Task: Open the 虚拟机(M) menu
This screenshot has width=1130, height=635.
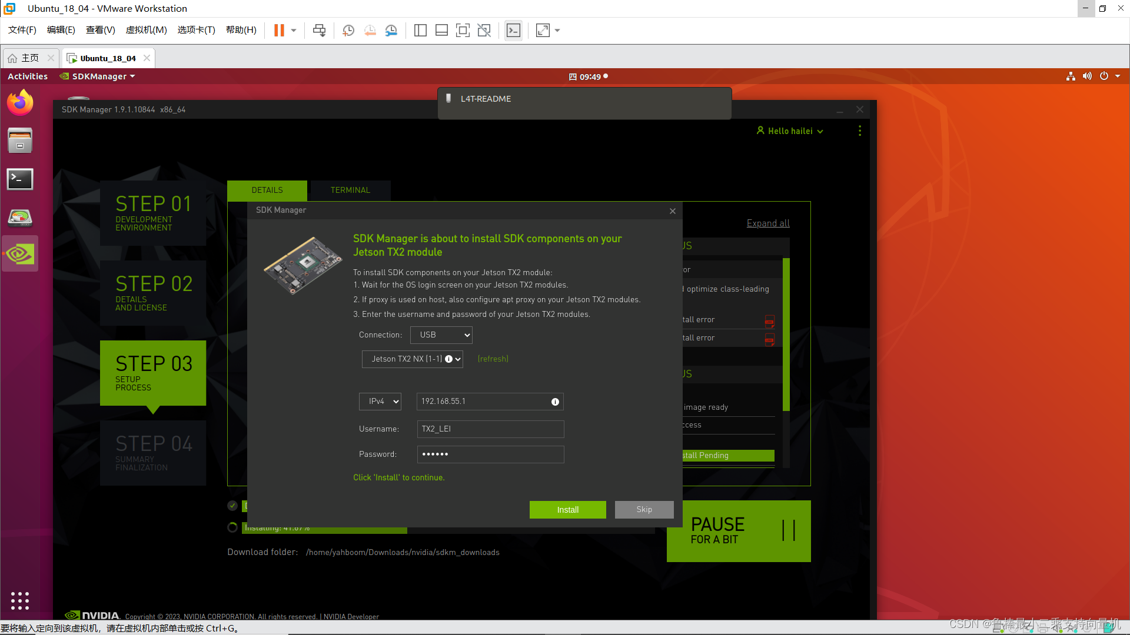Action: click(x=147, y=30)
